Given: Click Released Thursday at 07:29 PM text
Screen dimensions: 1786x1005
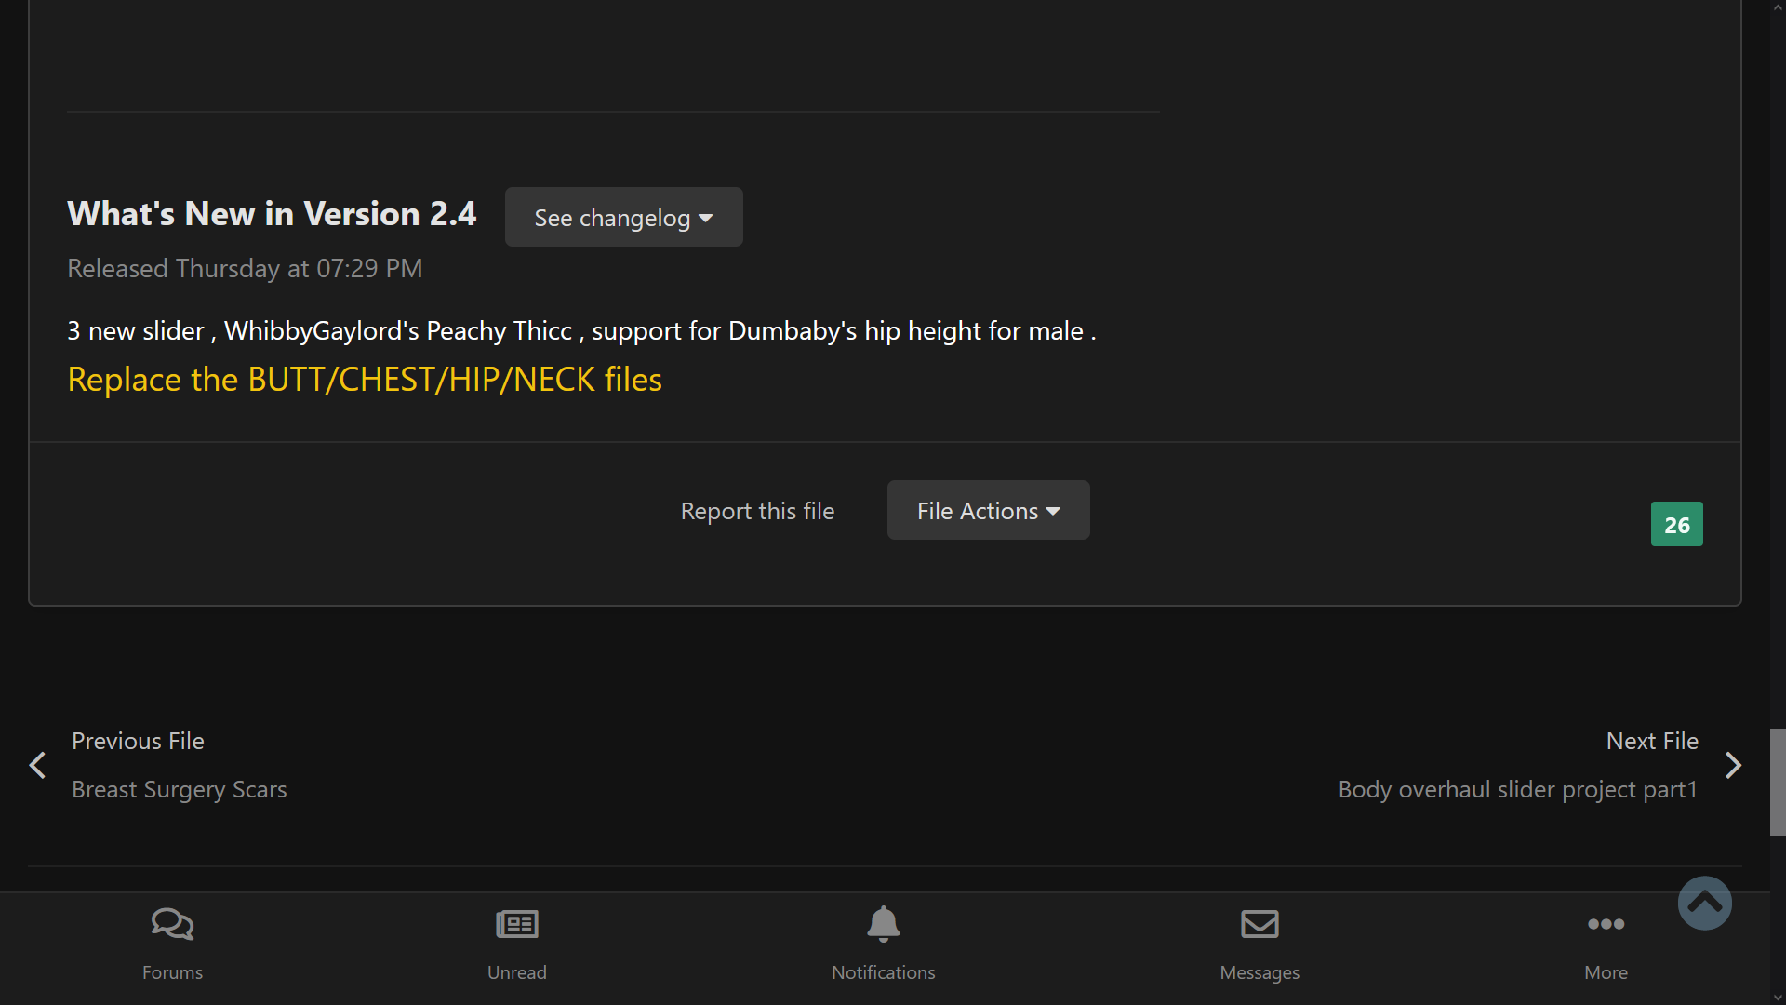Looking at the screenshot, I should (245, 268).
